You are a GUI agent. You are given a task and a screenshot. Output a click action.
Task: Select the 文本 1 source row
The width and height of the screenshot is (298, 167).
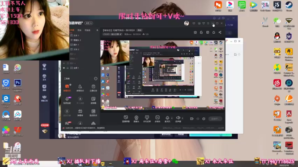[x=85, y=35]
